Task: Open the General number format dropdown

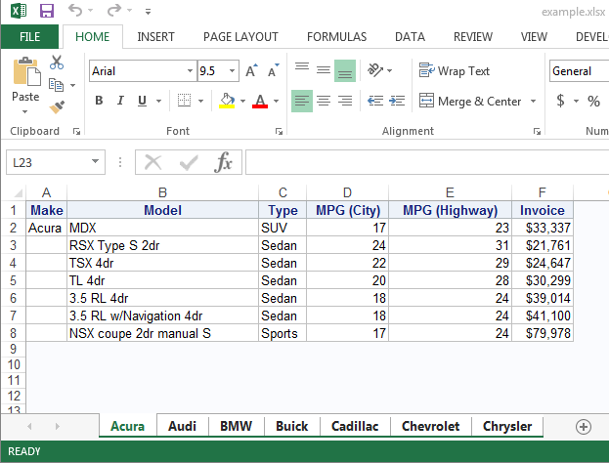Action: point(578,71)
